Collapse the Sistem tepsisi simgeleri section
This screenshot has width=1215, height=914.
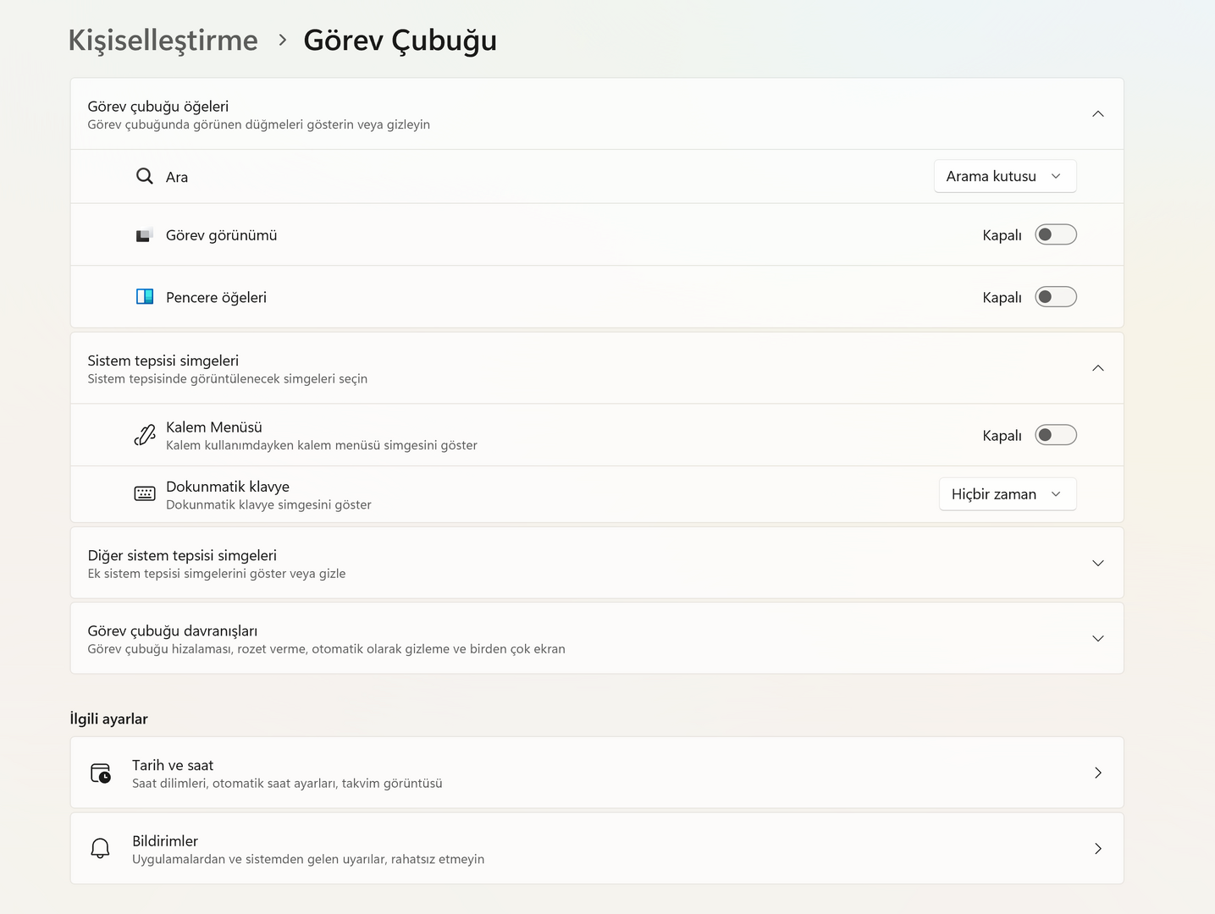1097,368
